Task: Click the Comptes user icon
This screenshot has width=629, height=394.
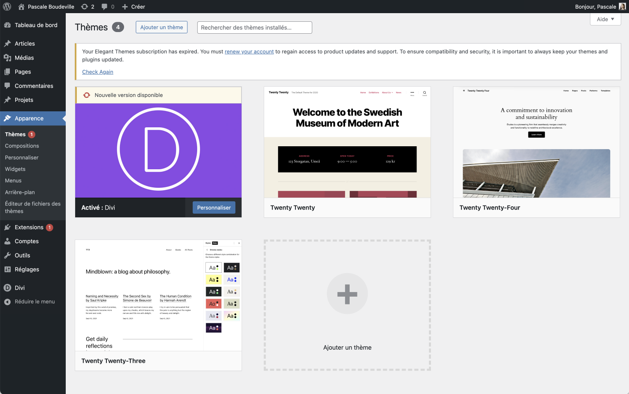Action: pos(7,241)
